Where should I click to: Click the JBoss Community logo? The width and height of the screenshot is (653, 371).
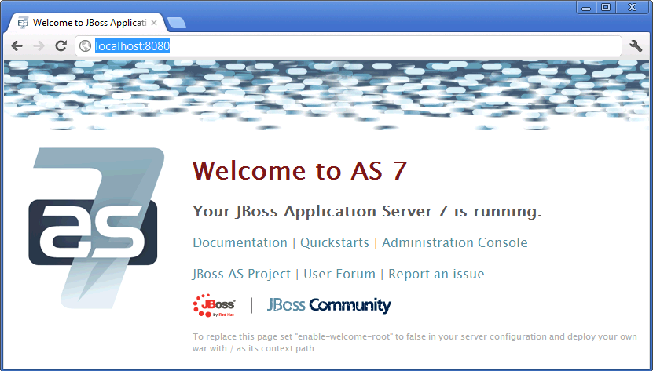[328, 305]
